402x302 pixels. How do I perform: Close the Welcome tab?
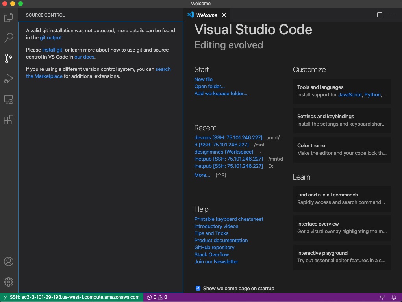(x=224, y=15)
